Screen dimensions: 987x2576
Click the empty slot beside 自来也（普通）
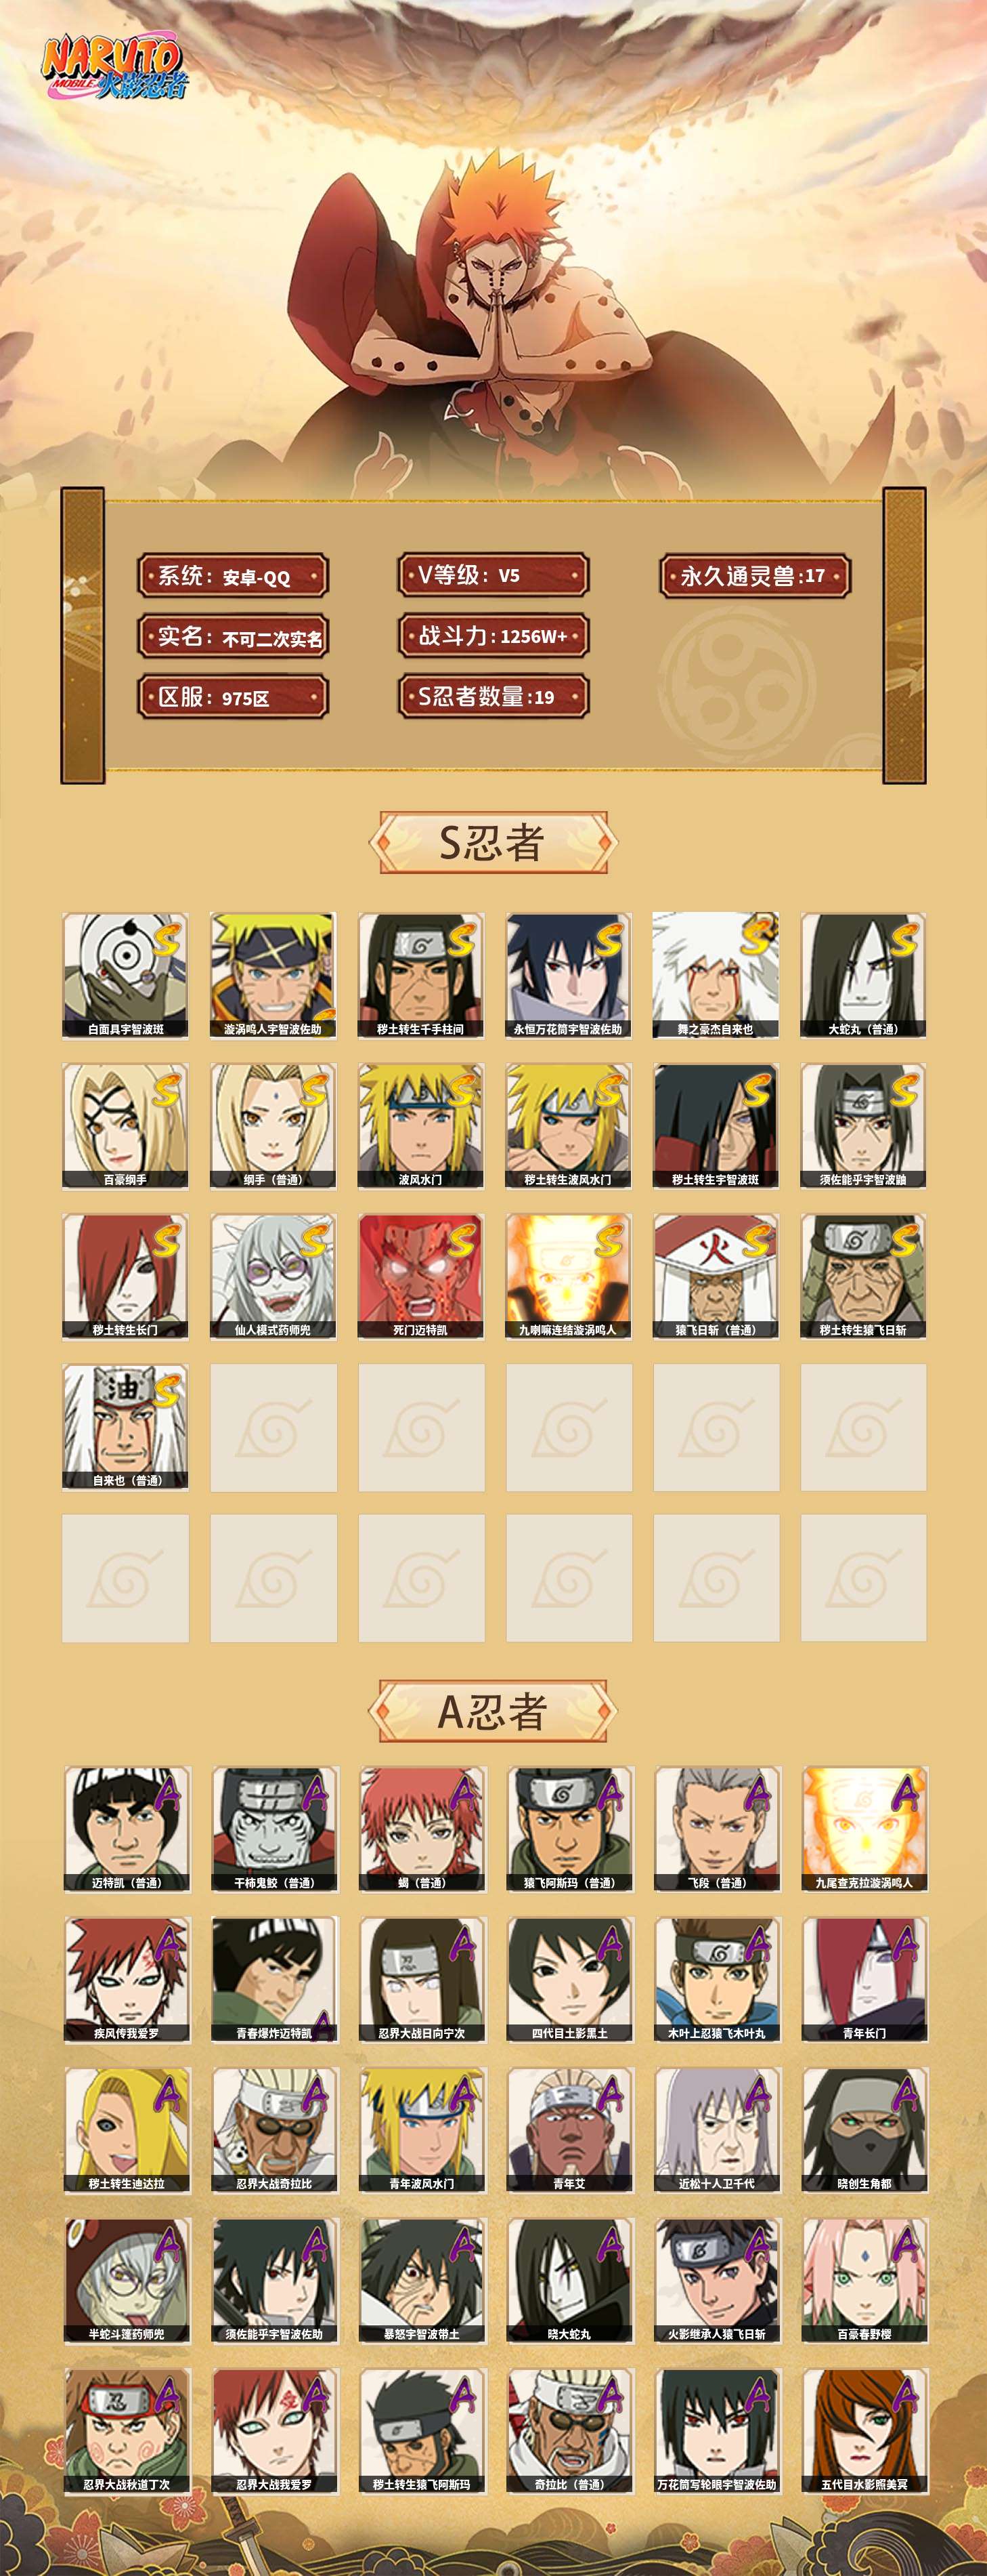(x=273, y=1427)
